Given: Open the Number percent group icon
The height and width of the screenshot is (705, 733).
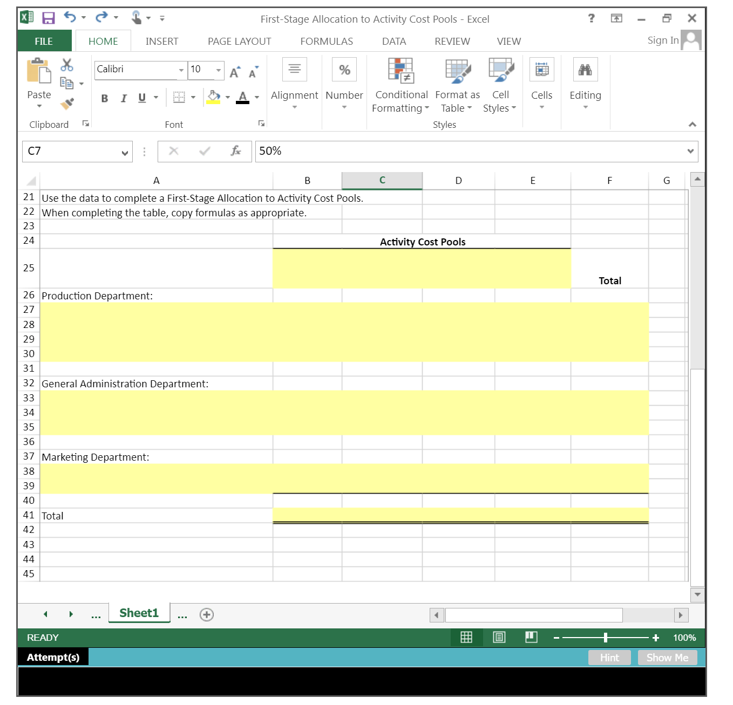Looking at the screenshot, I should (x=344, y=69).
